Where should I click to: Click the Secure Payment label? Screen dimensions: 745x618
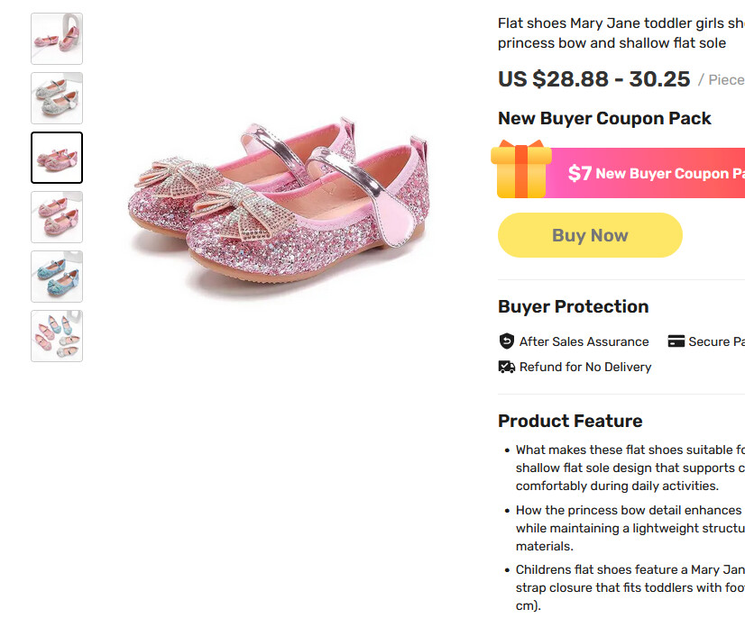716,341
